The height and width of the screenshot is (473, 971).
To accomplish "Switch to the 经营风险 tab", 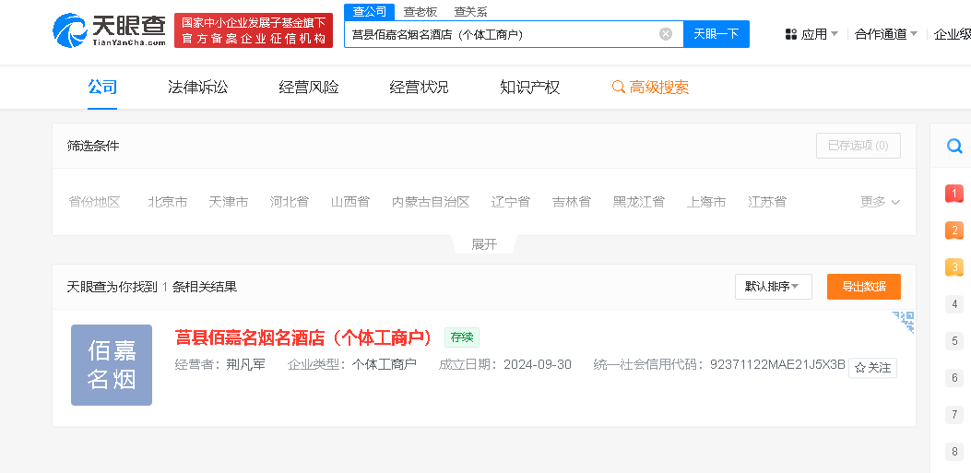I will (309, 88).
